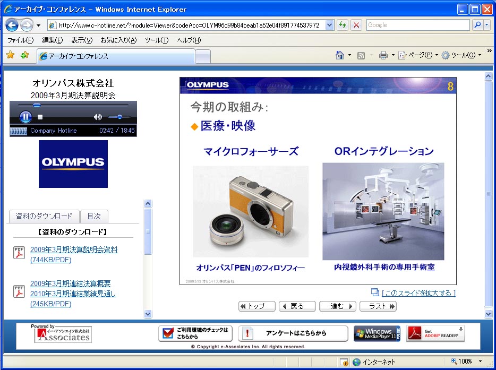
Task: Pause the media playback
Action: 25,117
